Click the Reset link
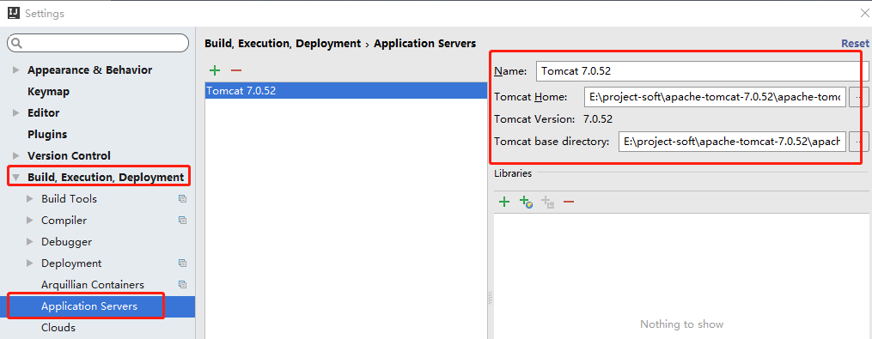The image size is (872, 339). tap(855, 44)
